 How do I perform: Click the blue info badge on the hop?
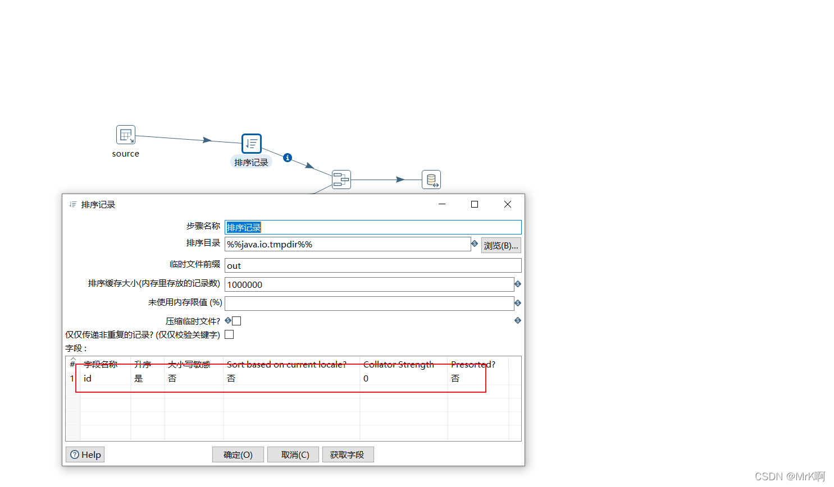click(x=288, y=158)
